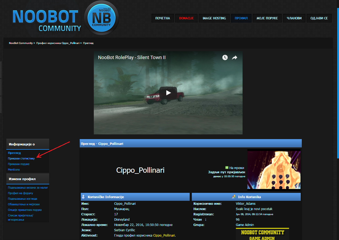The width and height of the screenshot is (339, 240).
Task: Open the Прикажи статистику link
Action: 21,158
